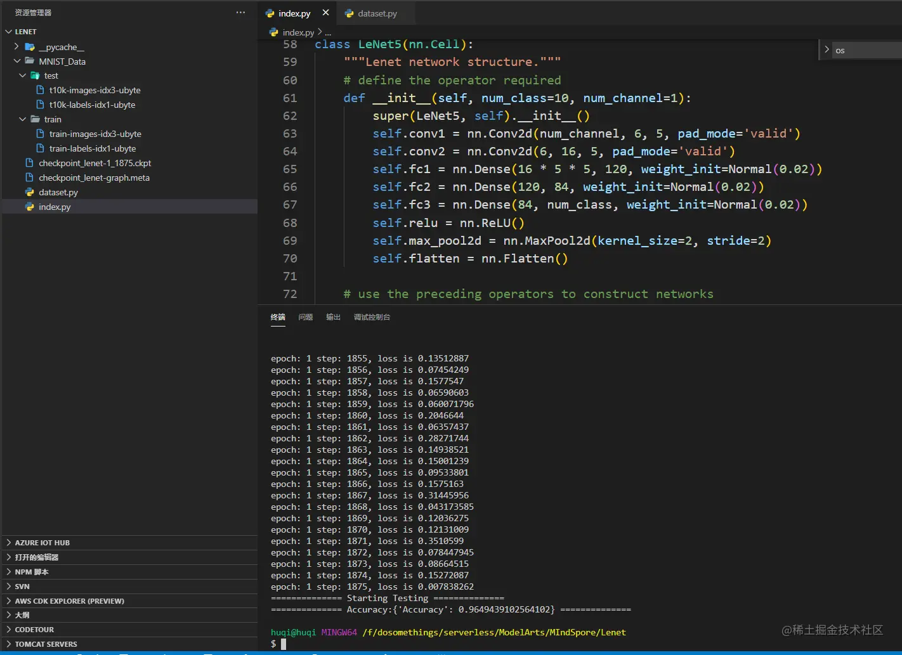Click step 1875 loss line in terminal
Screen dimensions: 902x655
coord(372,587)
